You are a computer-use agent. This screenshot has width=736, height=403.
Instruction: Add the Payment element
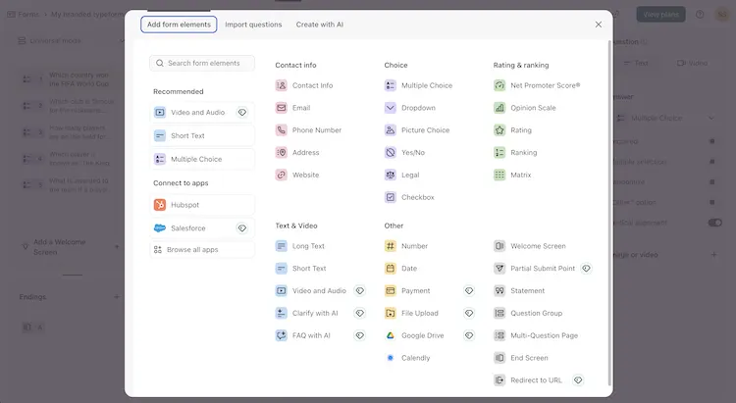(x=407, y=291)
